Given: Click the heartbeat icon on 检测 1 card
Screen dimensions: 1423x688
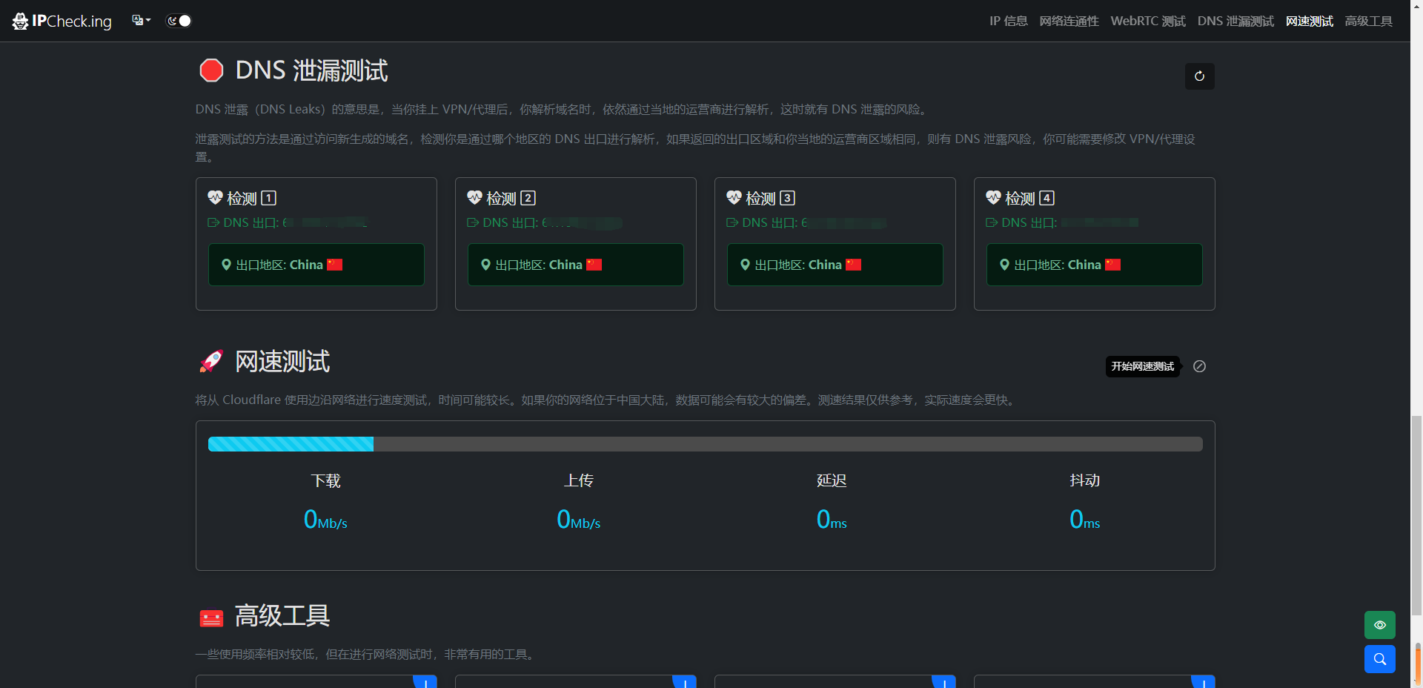Looking at the screenshot, I should pos(216,198).
